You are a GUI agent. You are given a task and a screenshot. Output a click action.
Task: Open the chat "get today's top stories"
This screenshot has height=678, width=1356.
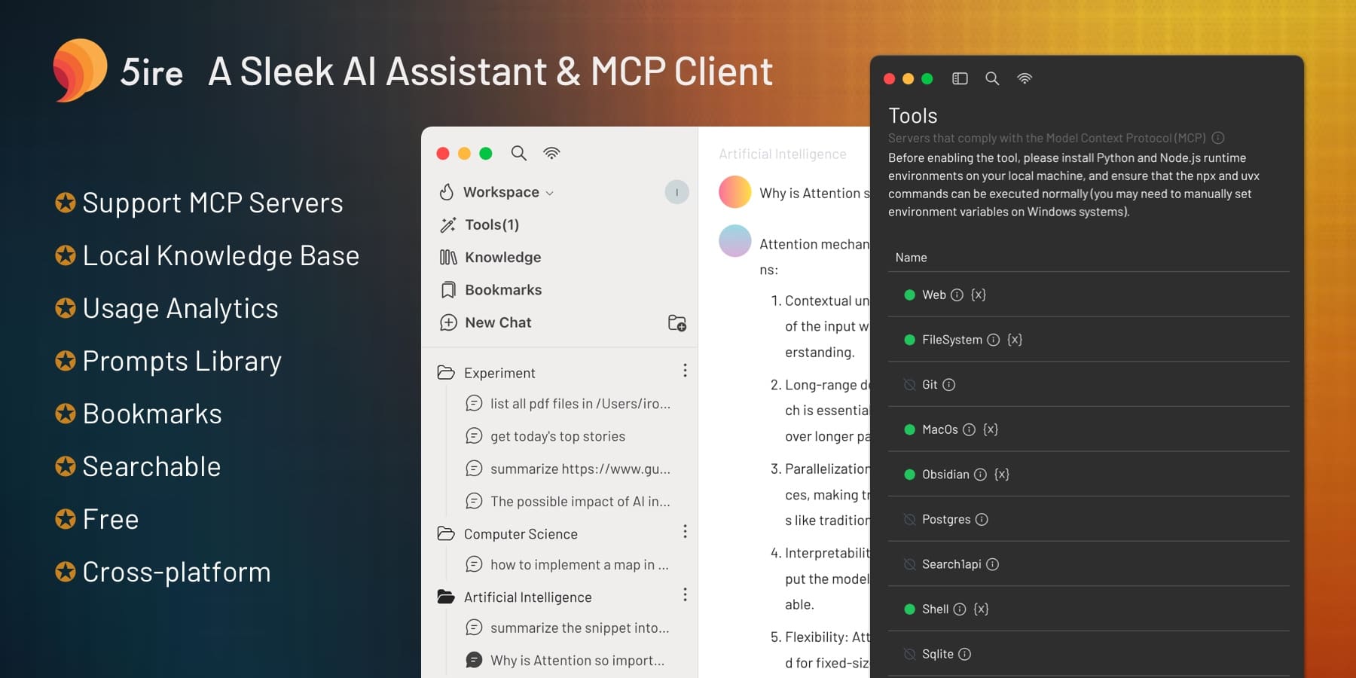pos(557,436)
